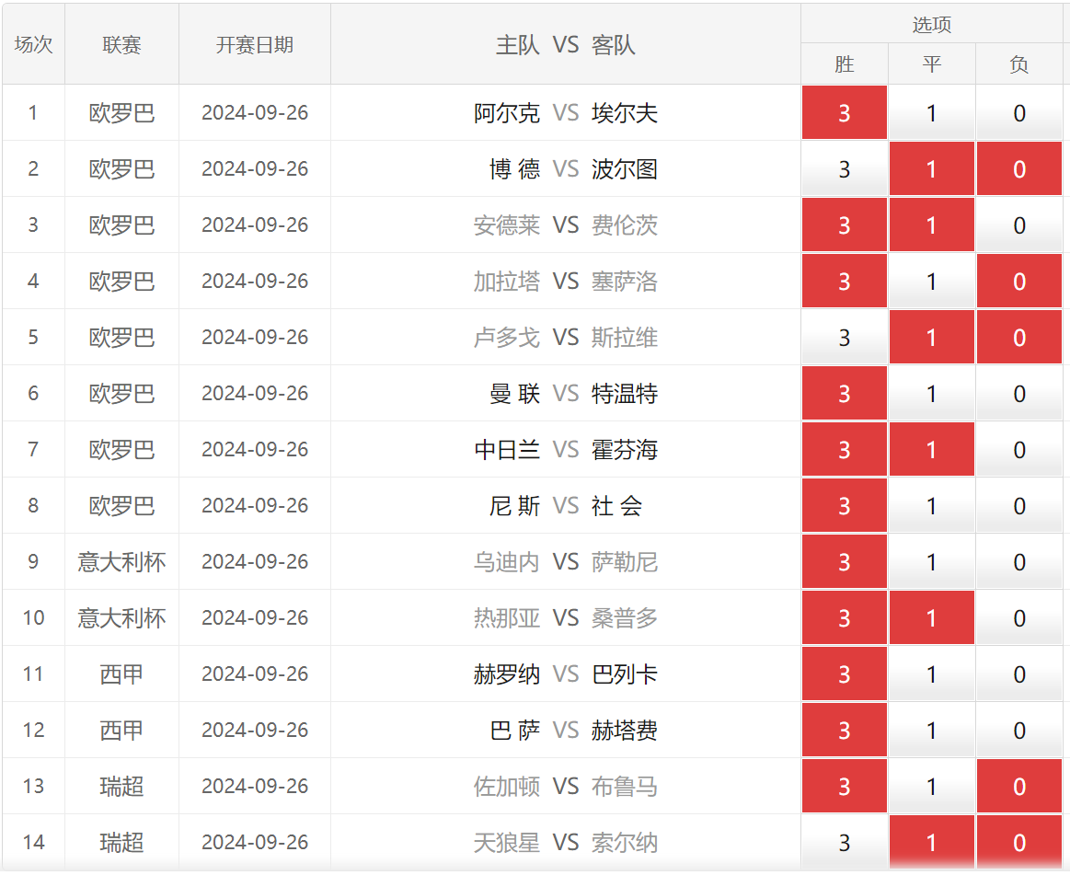Select loss option 0 for 中日兰 VS 霍芬海
This screenshot has height=875, width=1070.
[1018, 449]
